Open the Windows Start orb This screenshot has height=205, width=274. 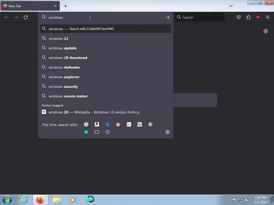click(x=7, y=200)
